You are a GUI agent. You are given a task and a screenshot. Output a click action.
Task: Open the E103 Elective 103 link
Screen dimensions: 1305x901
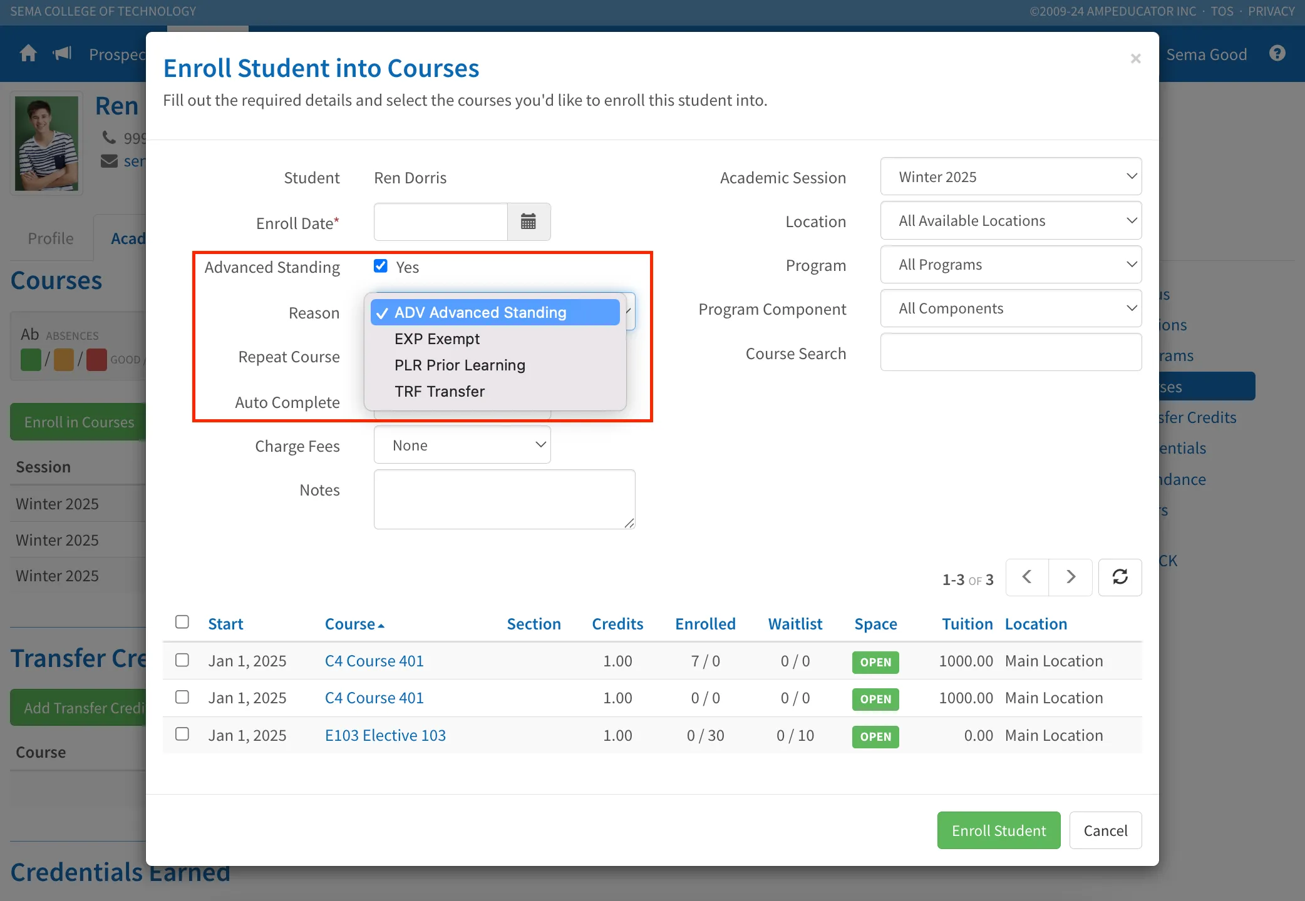(385, 735)
